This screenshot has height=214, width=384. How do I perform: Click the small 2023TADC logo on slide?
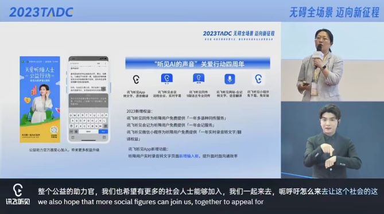(217, 33)
